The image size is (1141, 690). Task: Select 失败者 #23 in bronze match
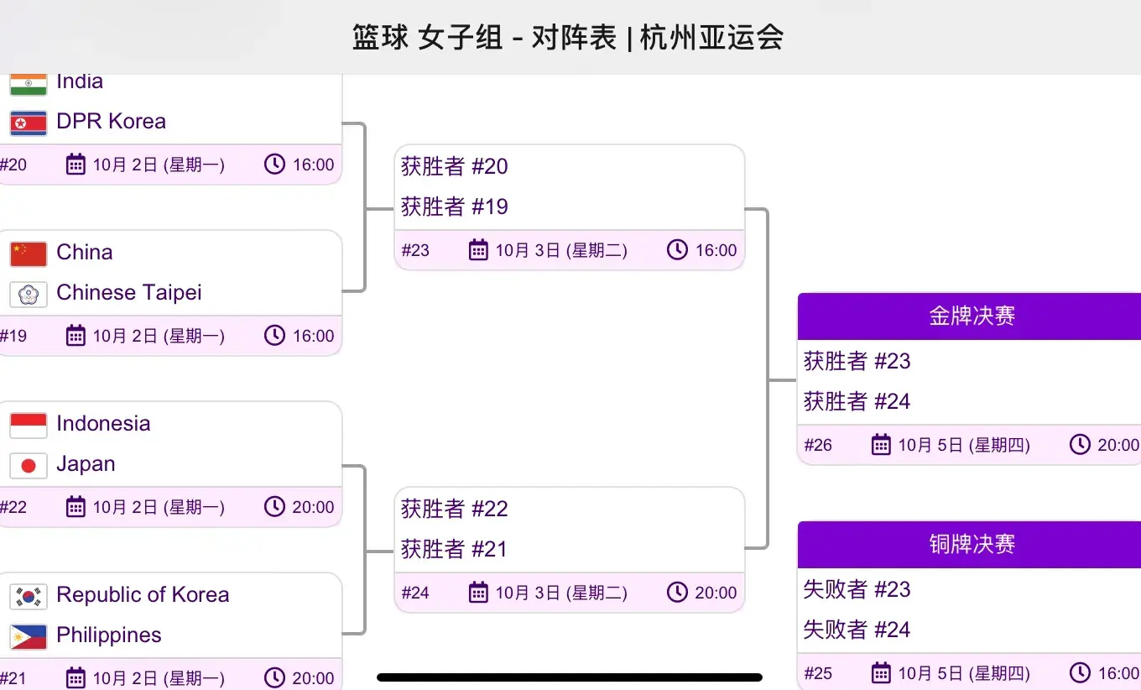(857, 589)
